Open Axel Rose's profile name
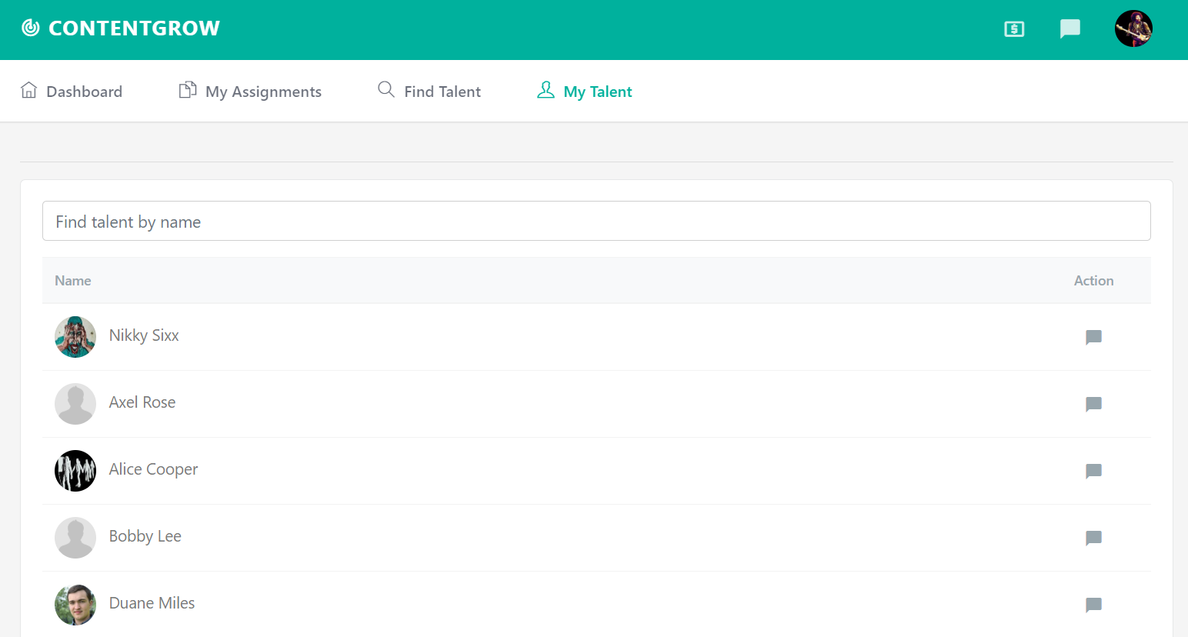1188x637 pixels. 142,402
